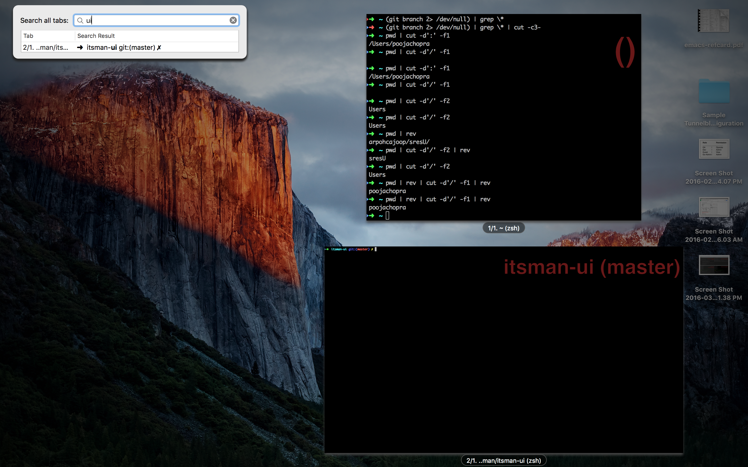Open Screen Shot 2016-02...6.03 AM file
The image size is (748, 467).
coord(714,220)
